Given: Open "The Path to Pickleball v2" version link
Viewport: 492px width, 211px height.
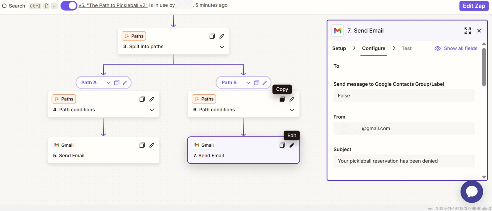Looking at the screenshot, I should coord(113,5).
